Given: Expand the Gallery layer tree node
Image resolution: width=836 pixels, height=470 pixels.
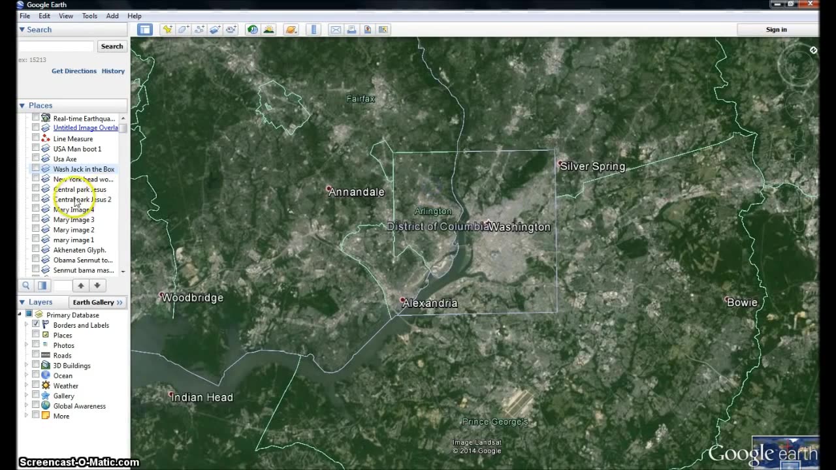Looking at the screenshot, I should tap(27, 396).
